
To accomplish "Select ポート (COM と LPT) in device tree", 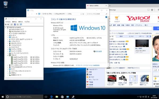I will (x=17, y=65).
